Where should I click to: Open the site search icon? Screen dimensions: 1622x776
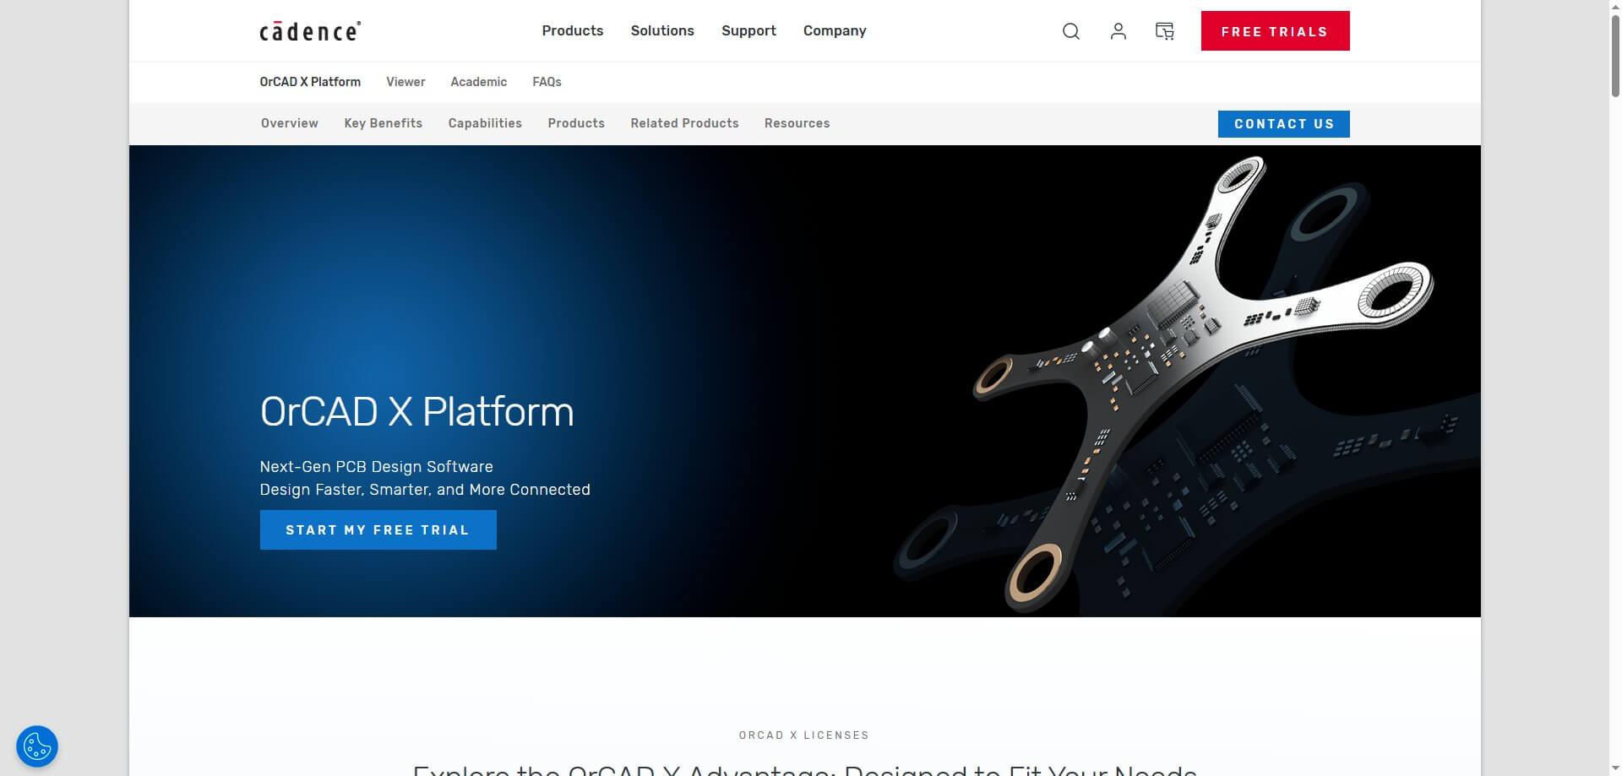point(1070,31)
